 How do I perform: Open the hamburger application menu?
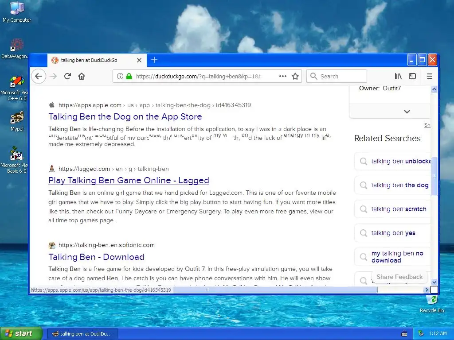click(x=430, y=76)
